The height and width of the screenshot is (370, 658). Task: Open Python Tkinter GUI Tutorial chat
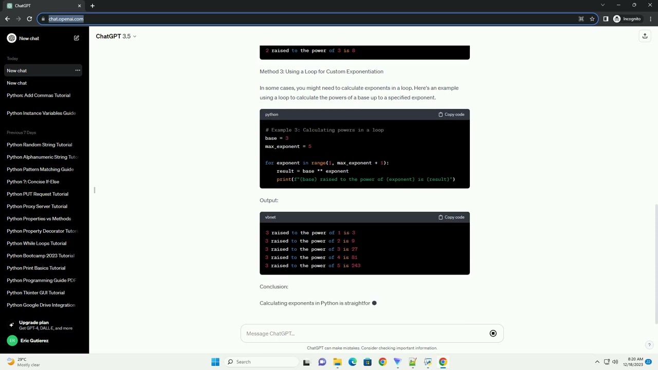coord(44,292)
